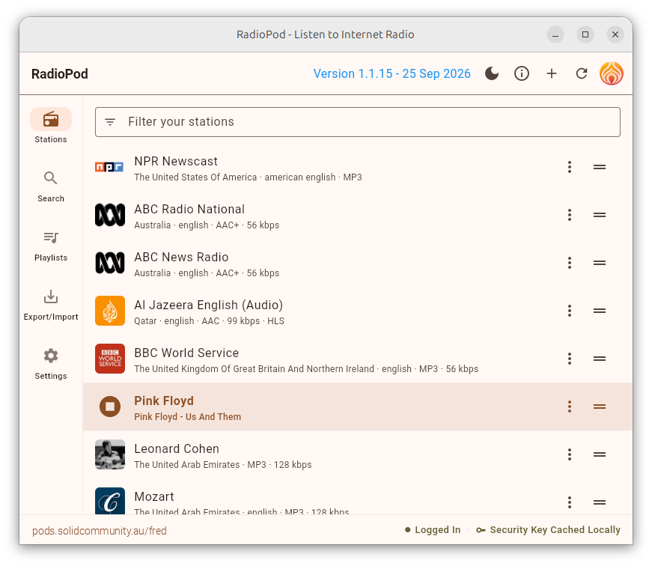This screenshot has width=652, height=566.
Task: Open the app info icon
Action: tap(522, 73)
